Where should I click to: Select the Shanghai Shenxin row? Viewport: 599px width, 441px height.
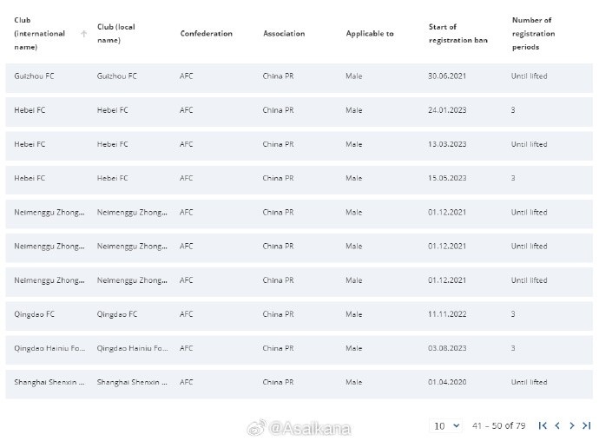click(299, 384)
